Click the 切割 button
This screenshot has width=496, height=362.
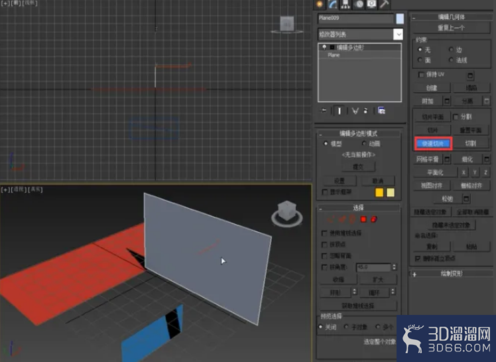(x=471, y=143)
